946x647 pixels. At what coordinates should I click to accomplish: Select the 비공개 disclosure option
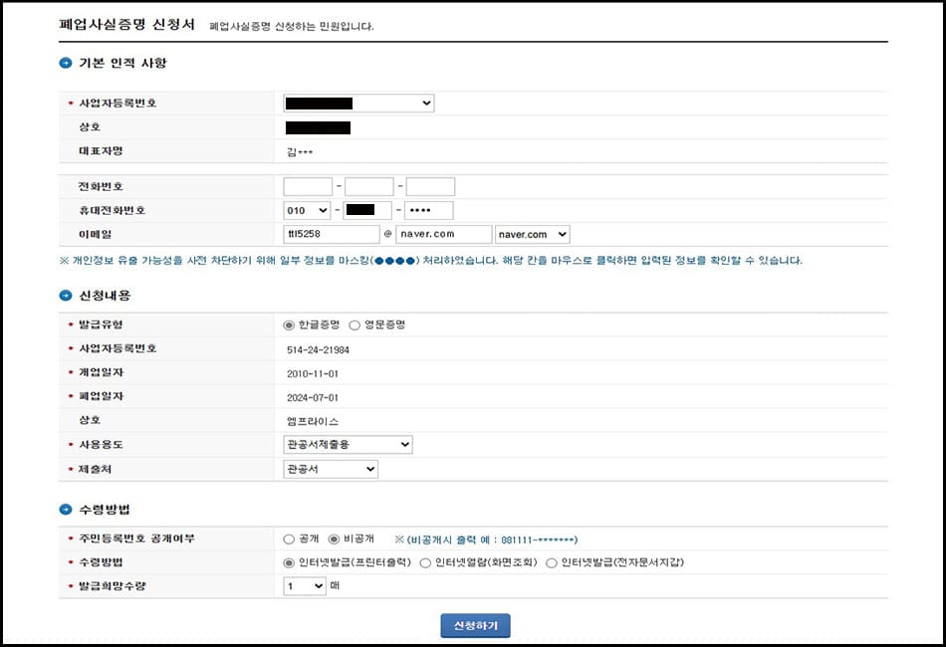[x=334, y=538]
